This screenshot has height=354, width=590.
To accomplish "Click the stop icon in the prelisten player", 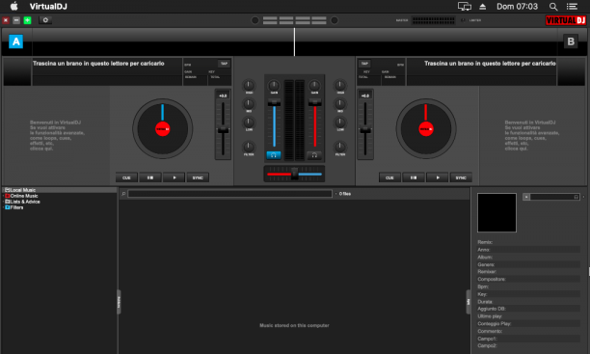I will pos(526,197).
